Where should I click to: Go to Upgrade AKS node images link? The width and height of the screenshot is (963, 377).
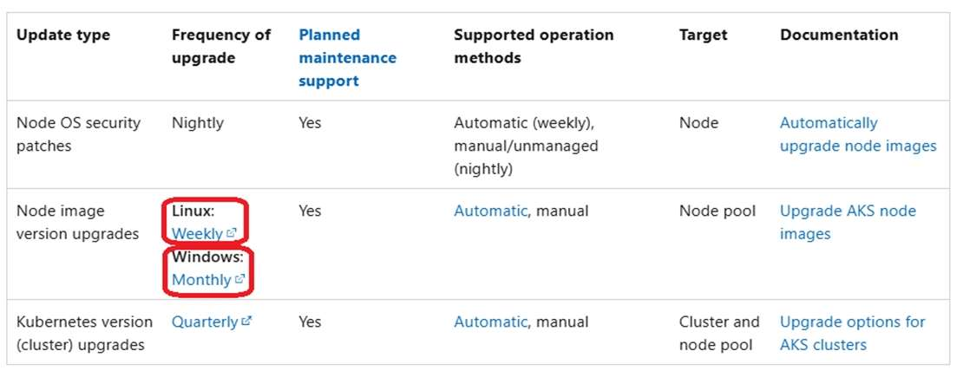point(848,223)
